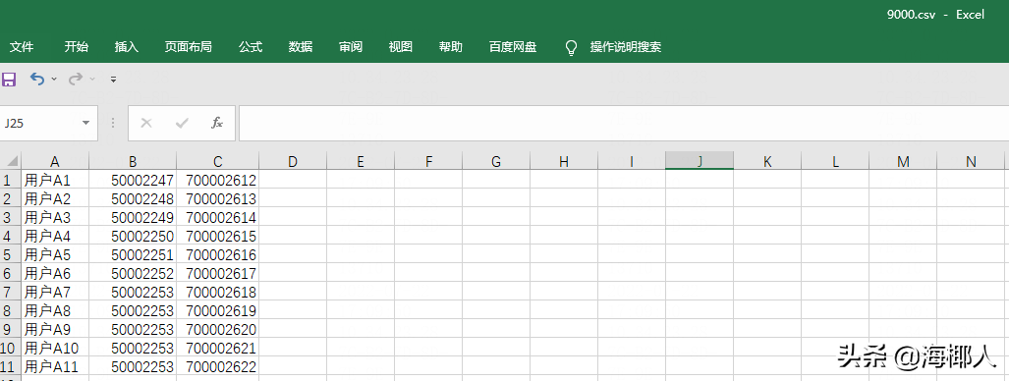Click cell containing 700002612
Image resolution: width=1009 pixels, height=381 pixels.
pos(218,181)
